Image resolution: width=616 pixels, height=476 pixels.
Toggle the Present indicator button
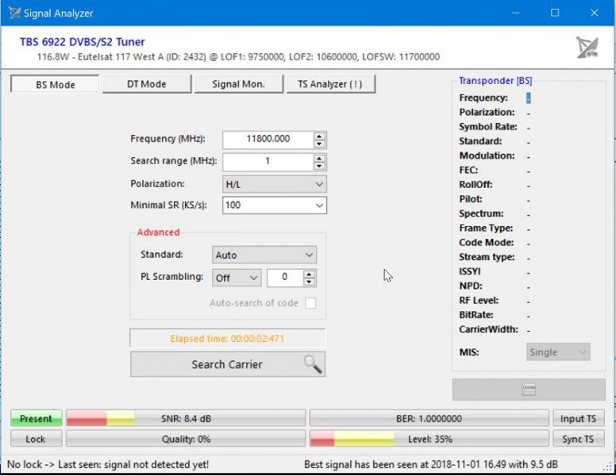click(x=36, y=418)
